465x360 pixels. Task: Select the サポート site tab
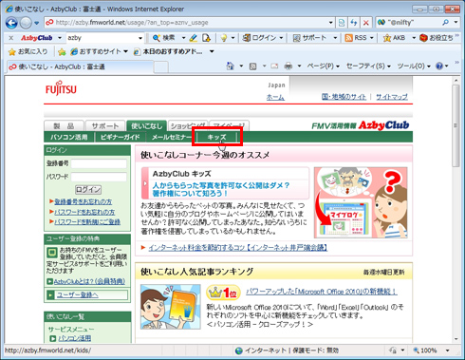click(x=105, y=126)
